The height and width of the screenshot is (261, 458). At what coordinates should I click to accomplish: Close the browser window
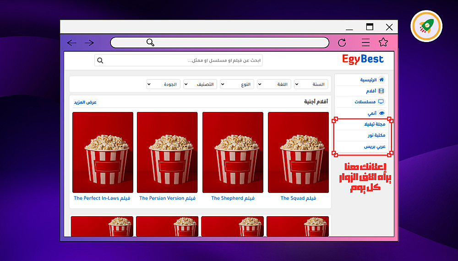click(389, 27)
